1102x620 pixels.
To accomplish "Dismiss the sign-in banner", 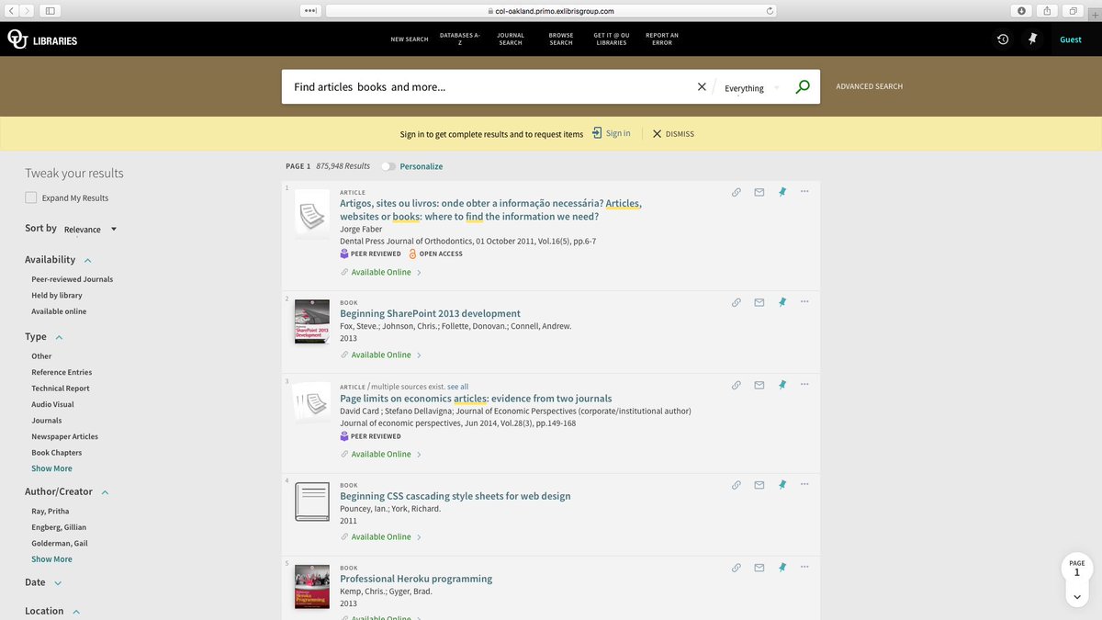I will (x=673, y=134).
